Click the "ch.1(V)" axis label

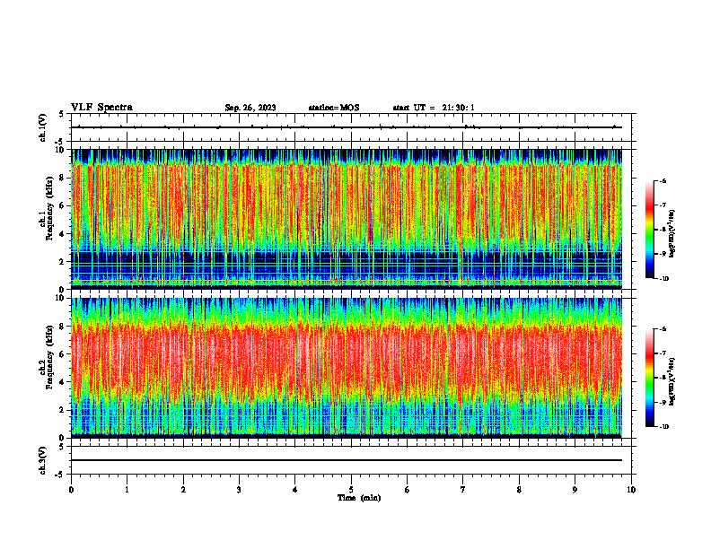coord(42,127)
